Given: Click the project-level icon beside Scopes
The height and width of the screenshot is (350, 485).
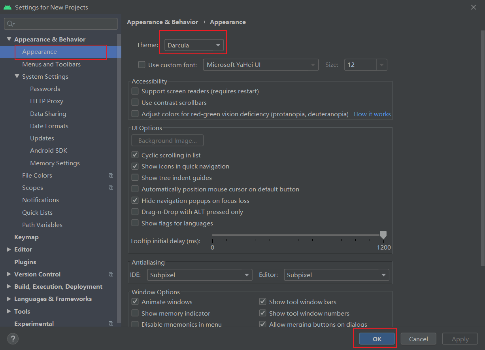Looking at the screenshot, I should coord(111,187).
